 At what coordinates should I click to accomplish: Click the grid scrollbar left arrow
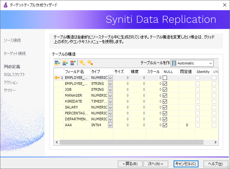point(57,142)
